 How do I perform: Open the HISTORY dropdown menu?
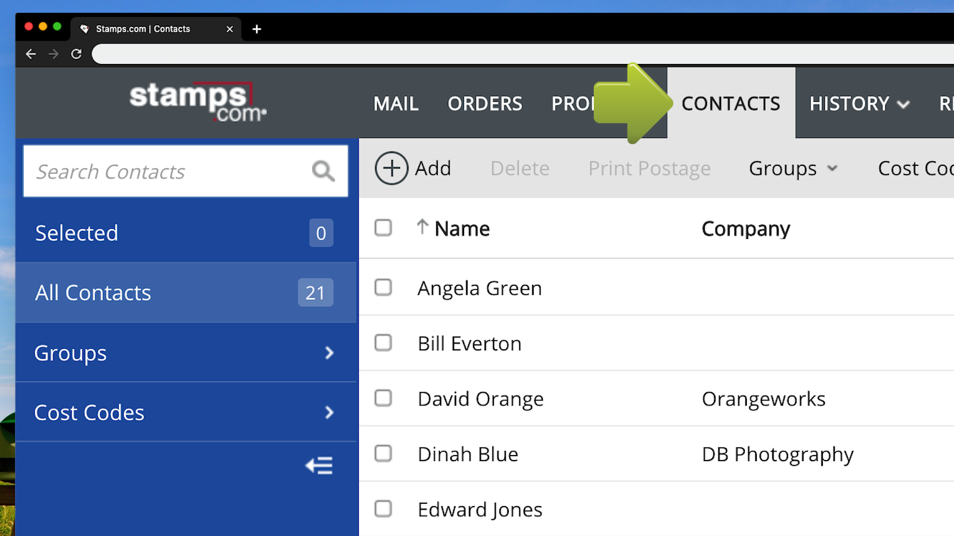859,104
